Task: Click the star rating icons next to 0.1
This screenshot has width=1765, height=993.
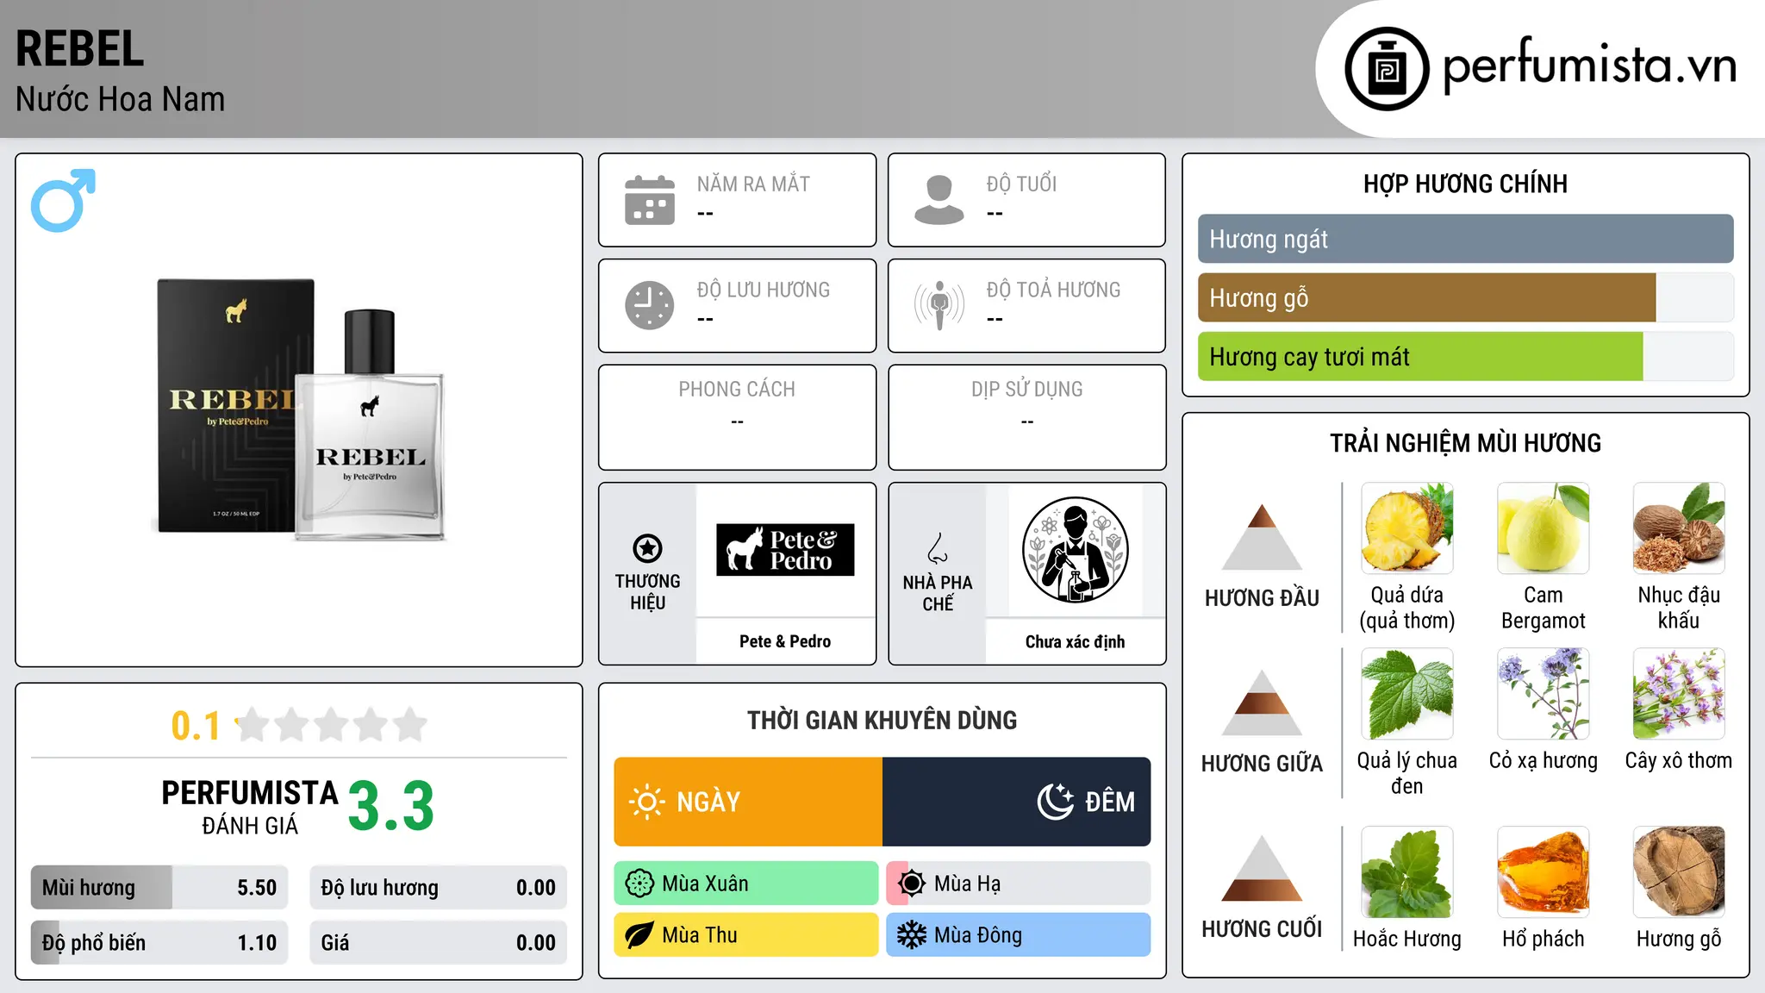Action: pyautogui.click(x=331, y=725)
